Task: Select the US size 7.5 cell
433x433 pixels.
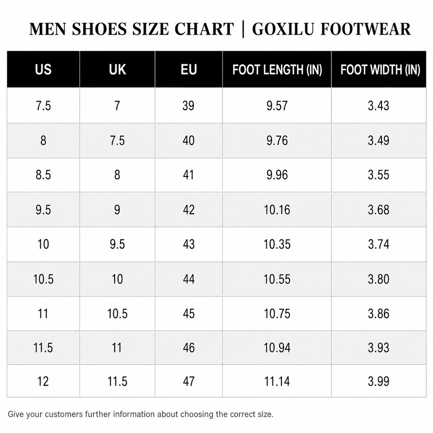Action: (x=43, y=105)
